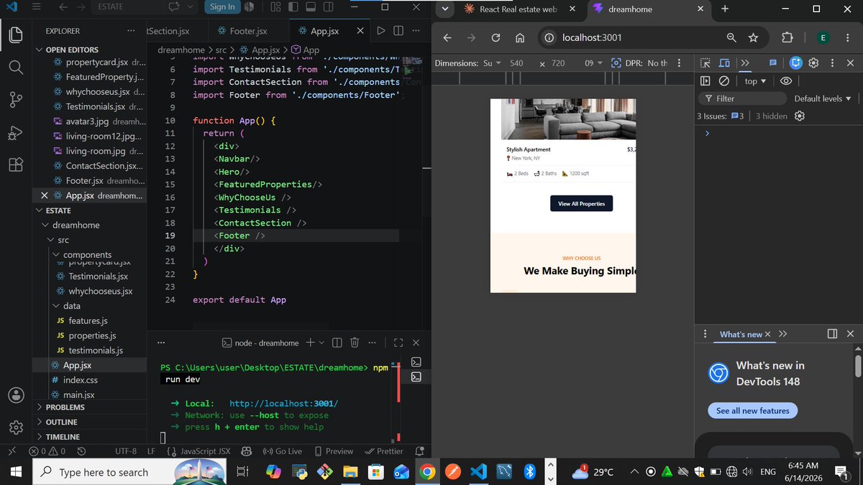This screenshot has width=863, height=485.
Task: Open the Run and Debug view
Action: (16, 132)
